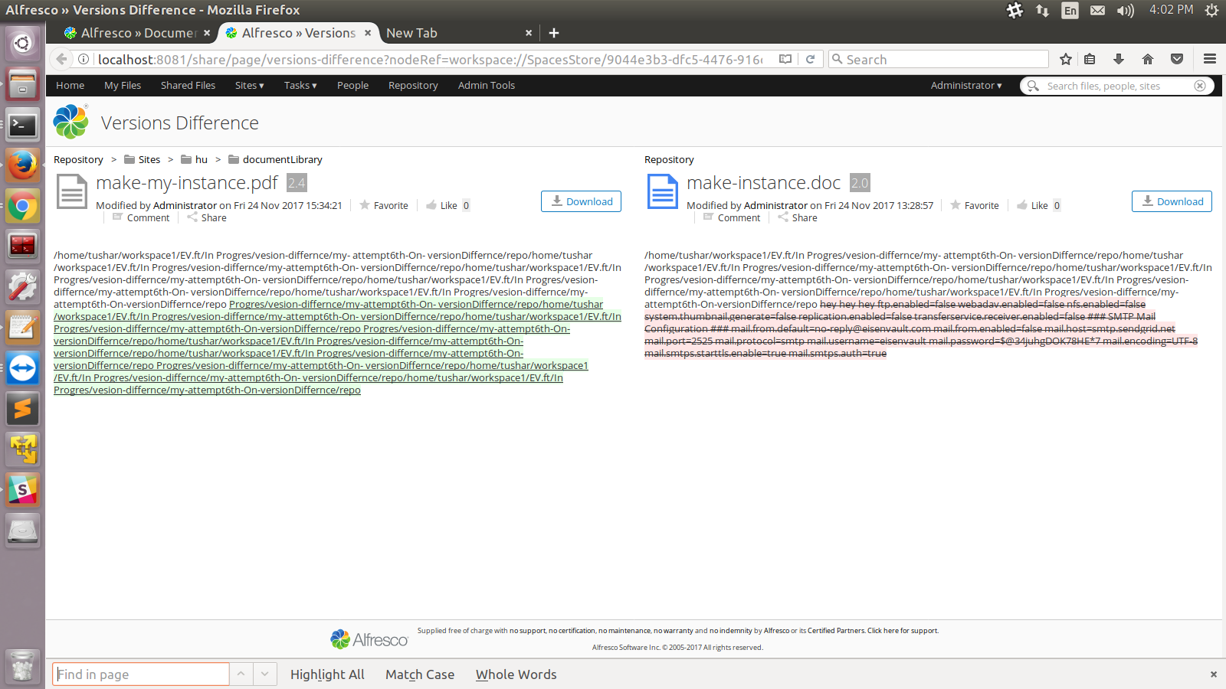Close the Alfresco Versions tab

pyautogui.click(x=368, y=33)
